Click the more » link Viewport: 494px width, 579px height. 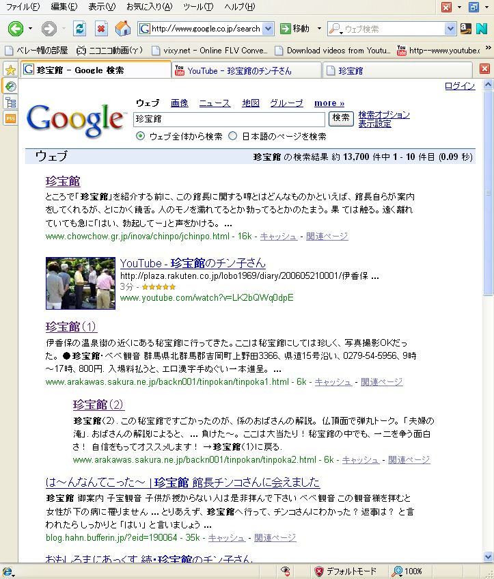(x=329, y=103)
